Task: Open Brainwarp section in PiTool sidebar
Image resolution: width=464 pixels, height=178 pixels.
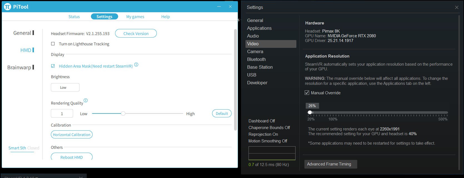Action: (21, 67)
